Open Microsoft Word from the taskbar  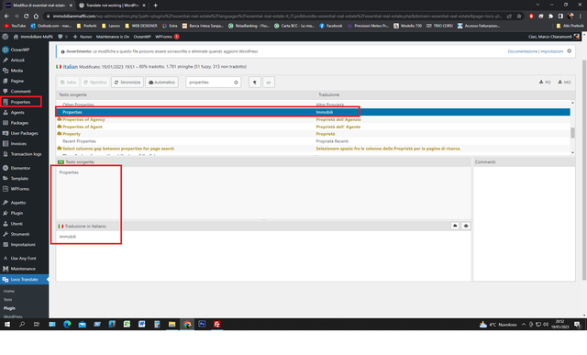[141, 325]
